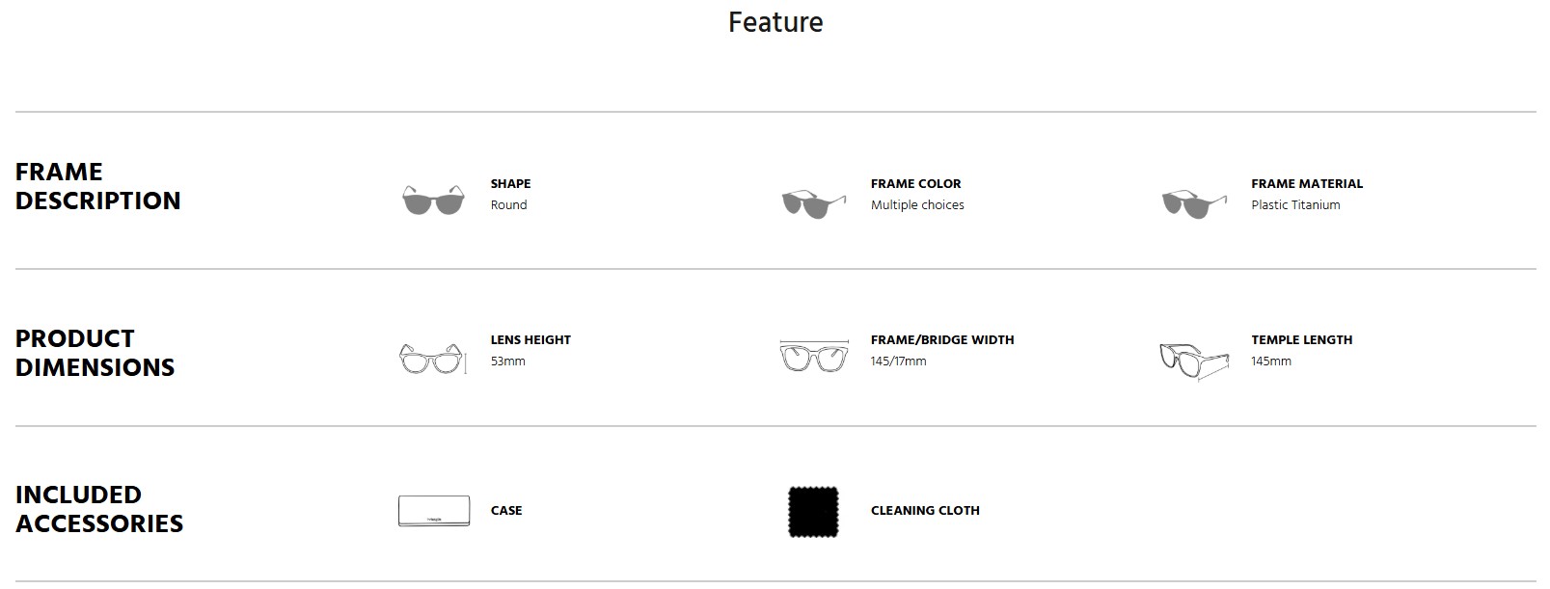Click the CLEANING CLOTH label

(925, 510)
